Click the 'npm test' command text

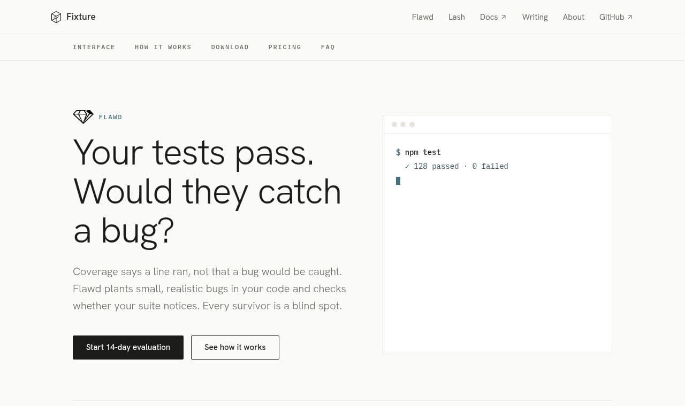coord(423,152)
